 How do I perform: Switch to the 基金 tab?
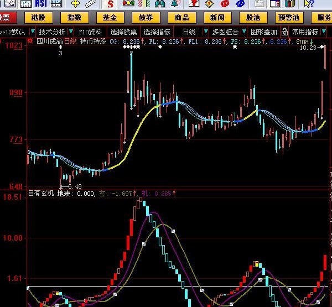[110, 18]
